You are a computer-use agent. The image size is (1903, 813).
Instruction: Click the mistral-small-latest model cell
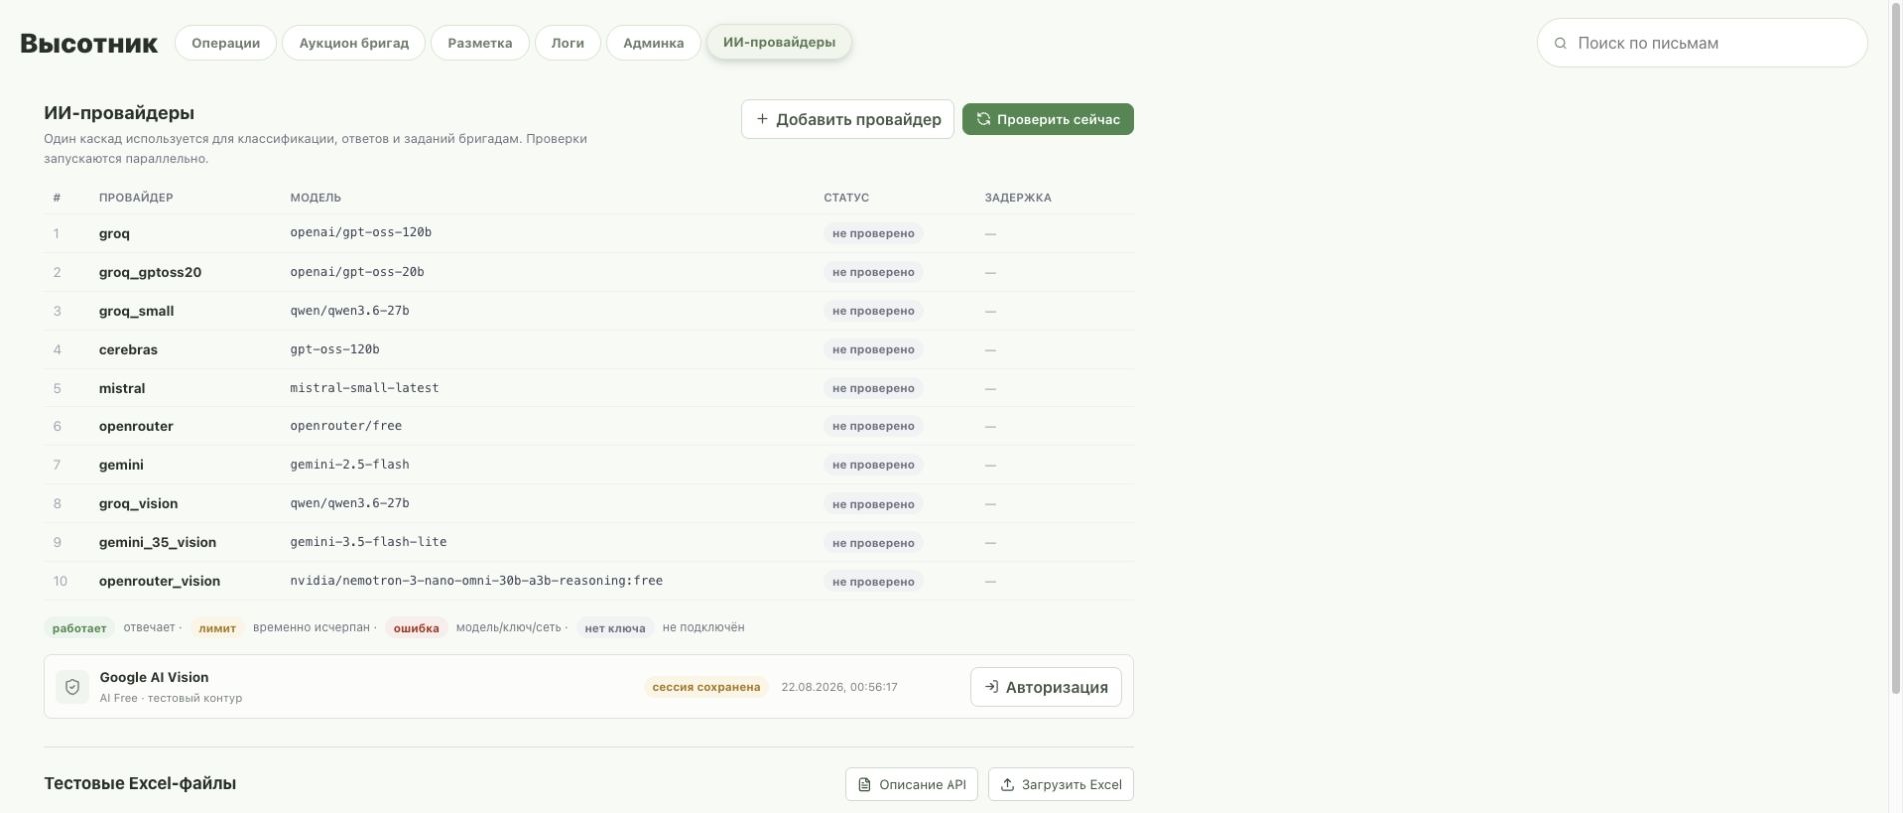tap(364, 388)
